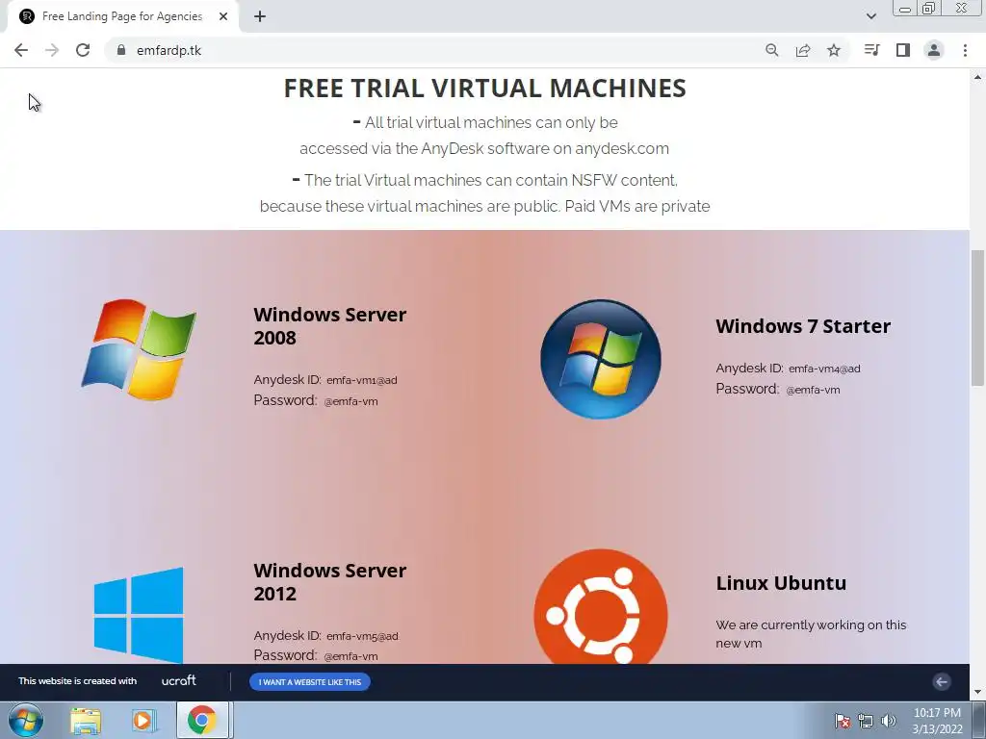This screenshot has height=739, width=986.
Task: Open the zoom magnifier icon in address bar
Action: click(772, 50)
